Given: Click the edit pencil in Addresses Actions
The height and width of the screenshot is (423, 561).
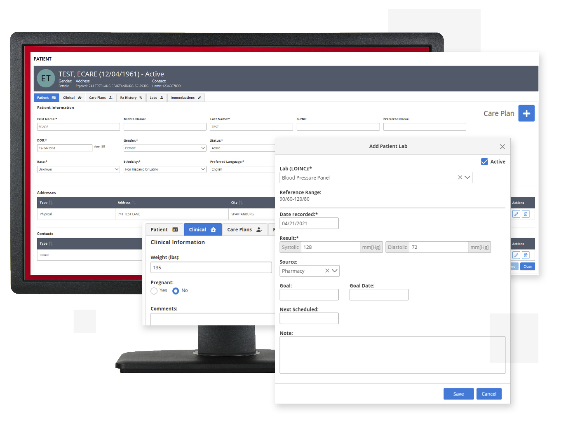Looking at the screenshot, I should pyautogui.click(x=516, y=214).
